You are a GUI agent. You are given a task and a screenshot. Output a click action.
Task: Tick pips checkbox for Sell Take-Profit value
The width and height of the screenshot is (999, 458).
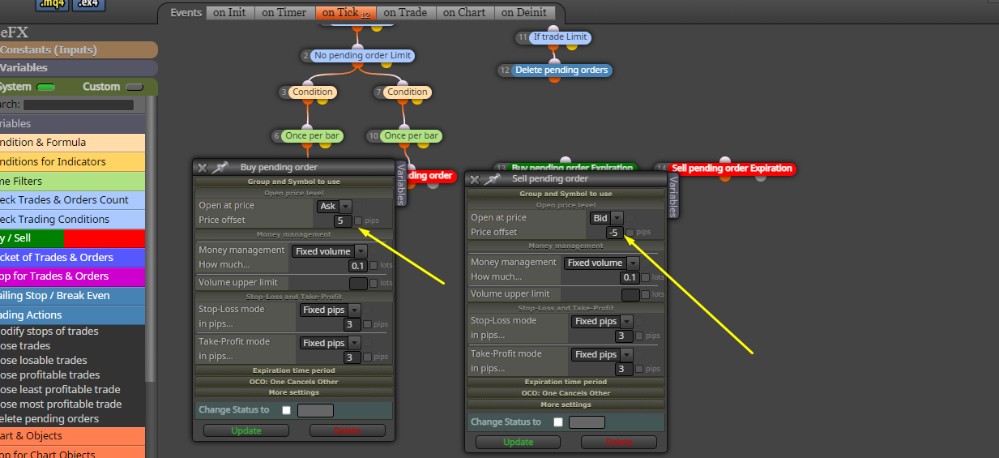639,369
